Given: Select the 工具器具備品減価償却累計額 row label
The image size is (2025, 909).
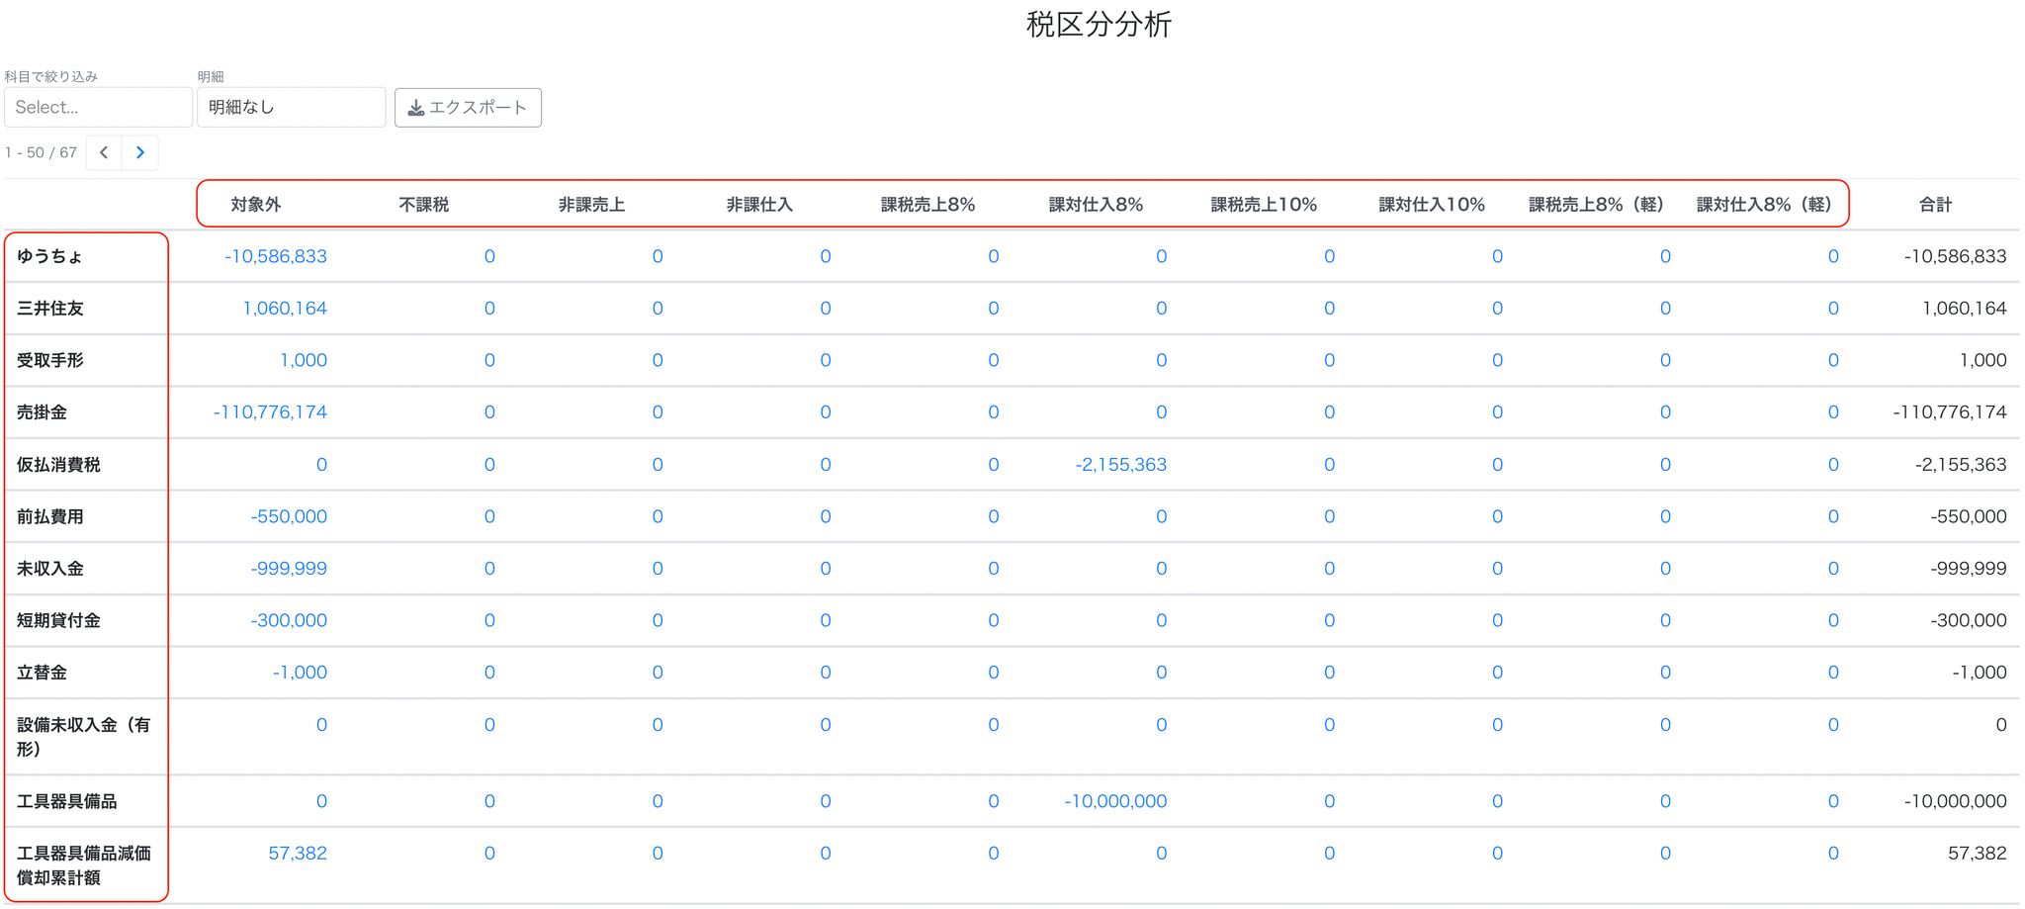Looking at the screenshot, I should pos(84,865).
